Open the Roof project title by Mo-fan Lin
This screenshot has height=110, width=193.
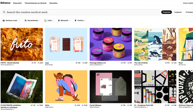181,63
